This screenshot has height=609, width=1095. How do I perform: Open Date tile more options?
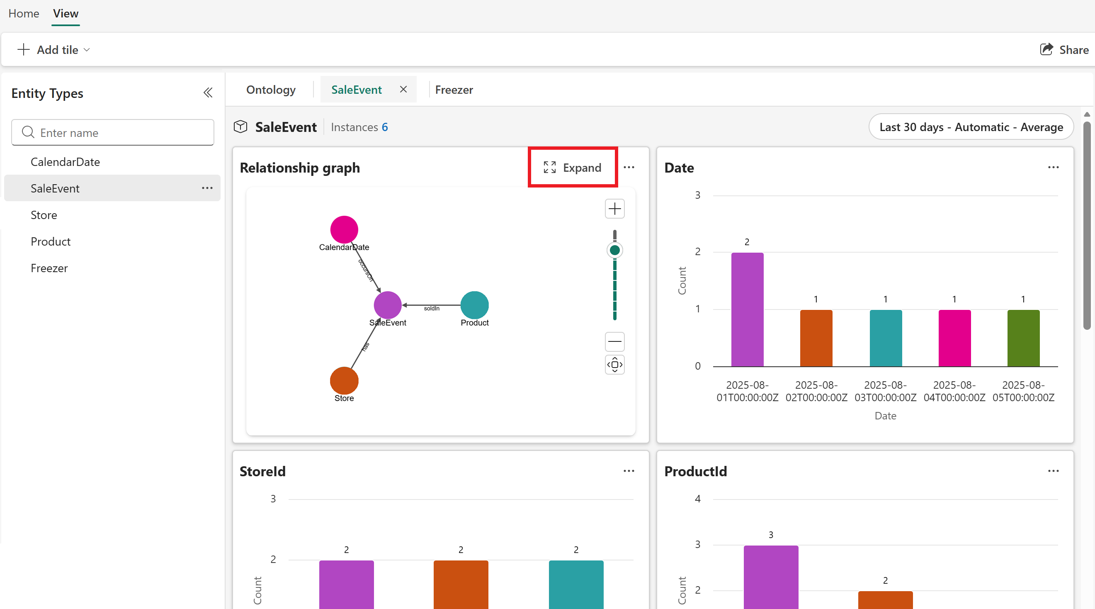[1053, 168]
